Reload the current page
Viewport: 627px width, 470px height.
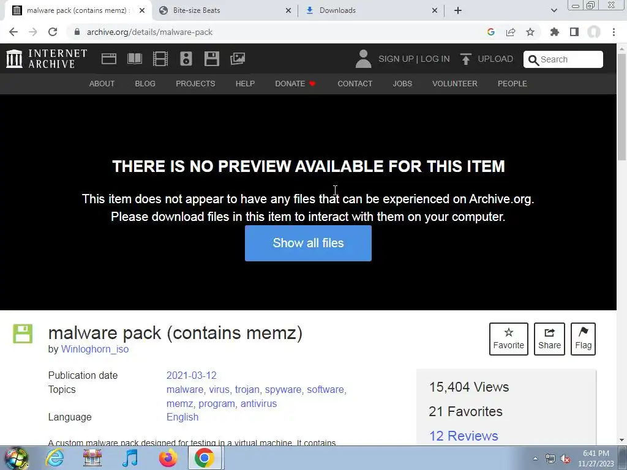tap(53, 32)
